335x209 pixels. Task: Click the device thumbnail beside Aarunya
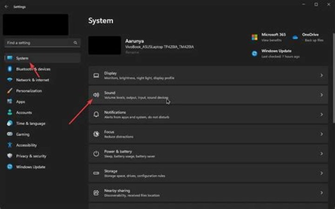[x=105, y=45]
